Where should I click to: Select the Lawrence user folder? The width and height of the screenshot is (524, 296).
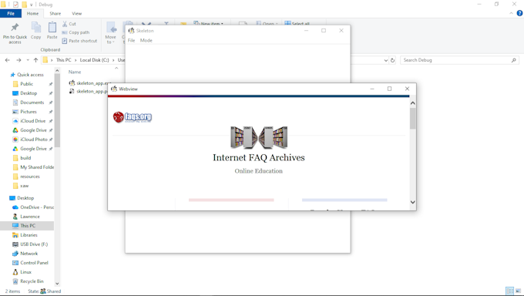30,217
